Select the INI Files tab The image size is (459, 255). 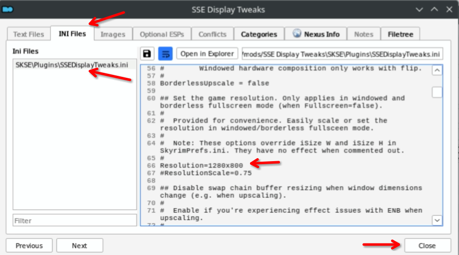point(72,33)
